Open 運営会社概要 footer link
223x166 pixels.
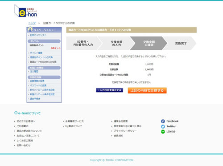121,121
